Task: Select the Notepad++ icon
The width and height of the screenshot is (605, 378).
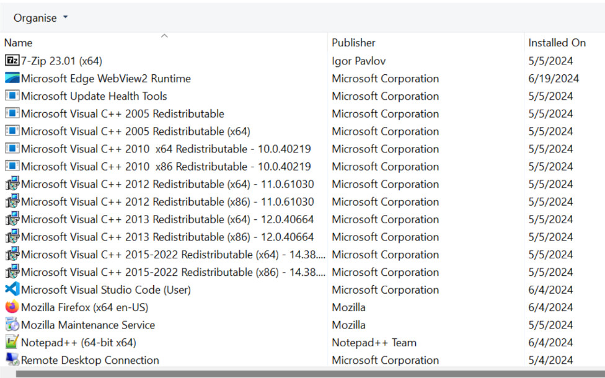Action: click(12, 342)
